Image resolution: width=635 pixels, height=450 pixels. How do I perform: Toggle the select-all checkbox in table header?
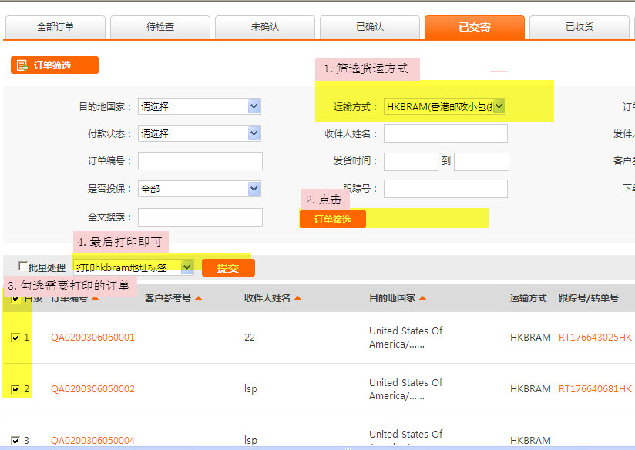[x=16, y=299]
